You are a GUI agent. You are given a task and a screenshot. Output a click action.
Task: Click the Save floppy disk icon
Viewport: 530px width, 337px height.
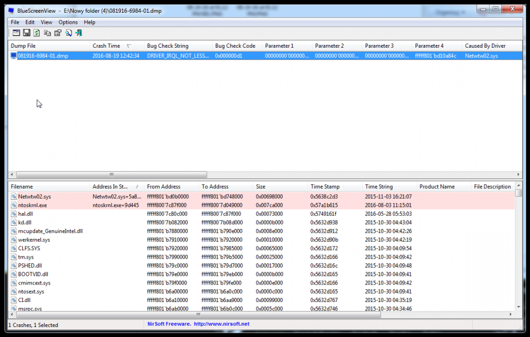pos(26,33)
